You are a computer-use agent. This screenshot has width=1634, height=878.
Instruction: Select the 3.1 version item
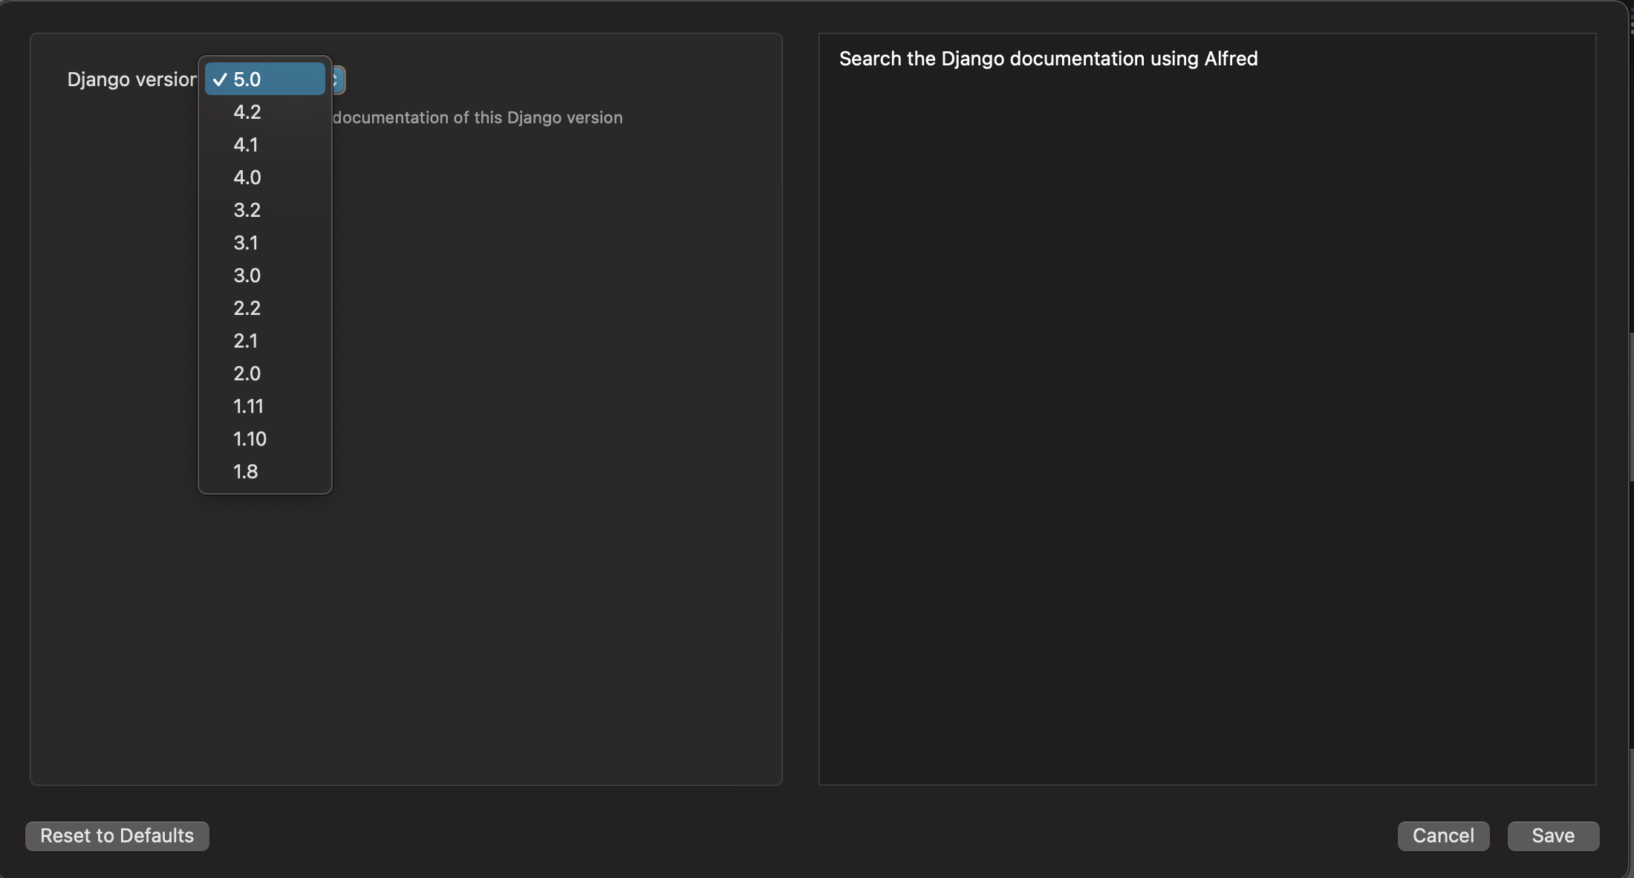tap(264, 243)
